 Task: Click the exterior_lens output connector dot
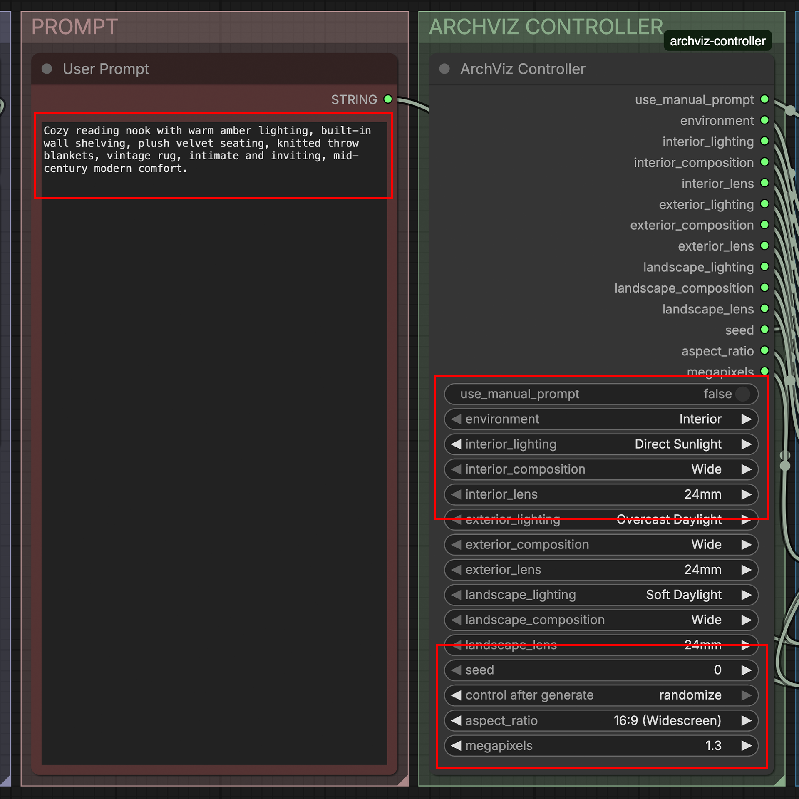(764, 246)
